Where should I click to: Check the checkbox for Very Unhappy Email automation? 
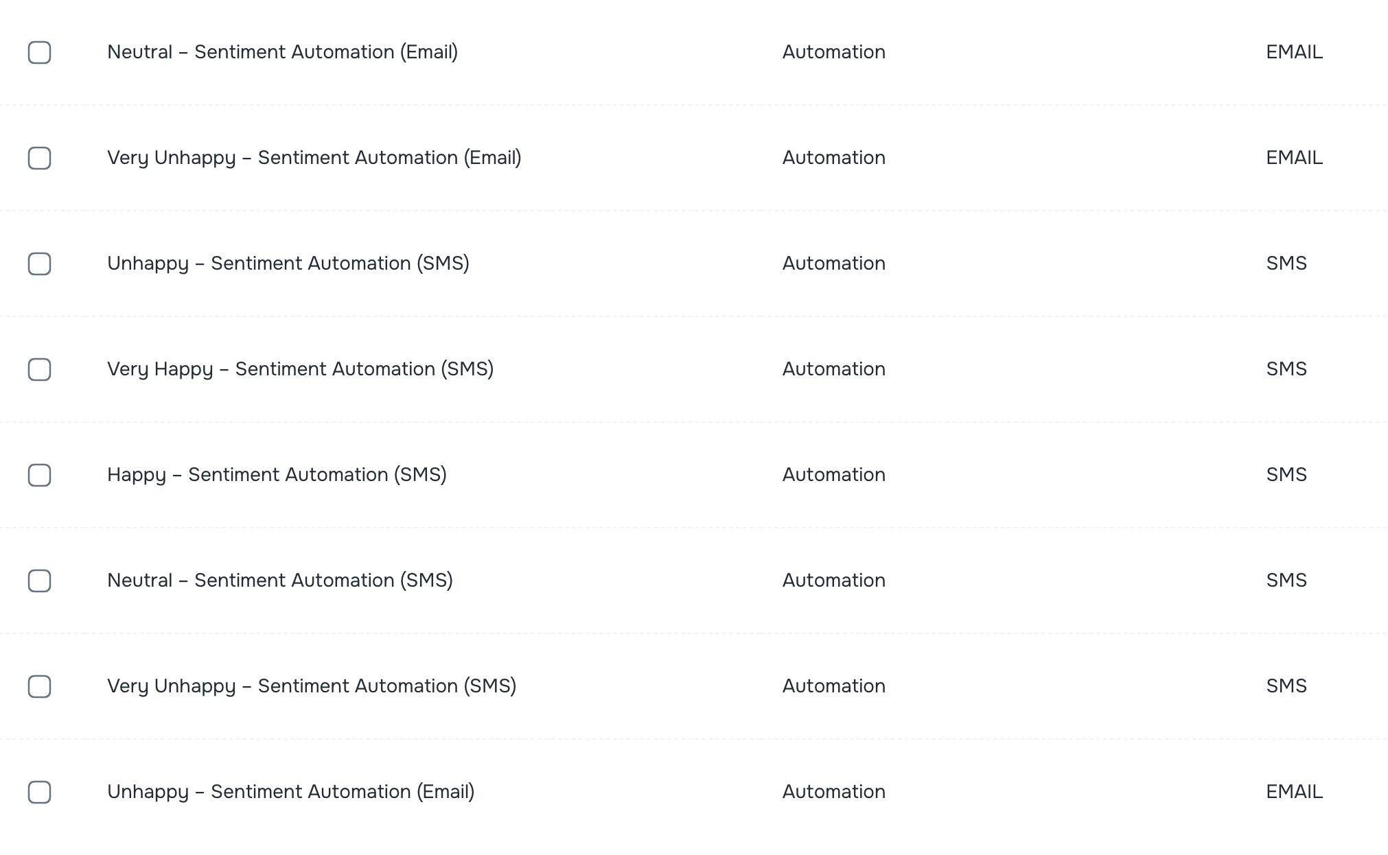click(39, 158)
